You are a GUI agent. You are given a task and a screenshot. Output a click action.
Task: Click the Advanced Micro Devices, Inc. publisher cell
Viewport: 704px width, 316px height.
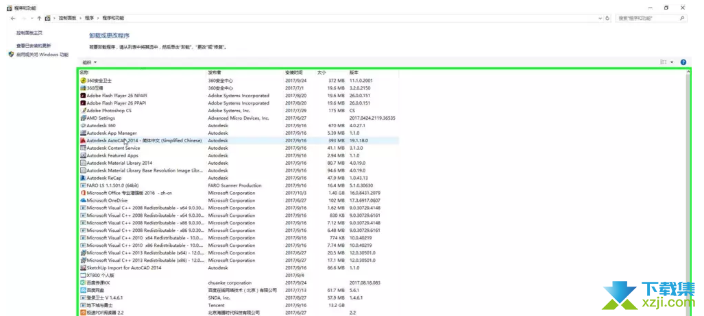tap(239, 118)
